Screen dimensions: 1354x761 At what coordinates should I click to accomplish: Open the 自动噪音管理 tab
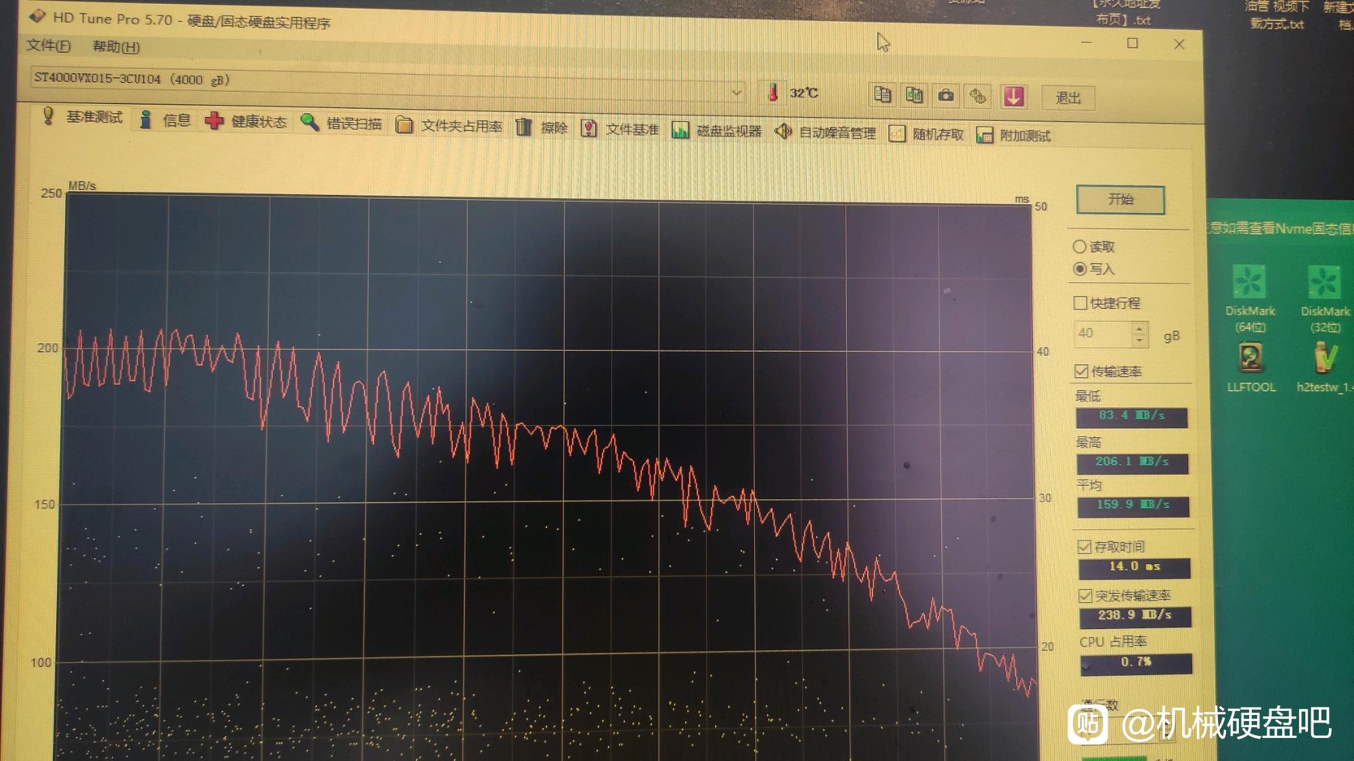[826, 132]
